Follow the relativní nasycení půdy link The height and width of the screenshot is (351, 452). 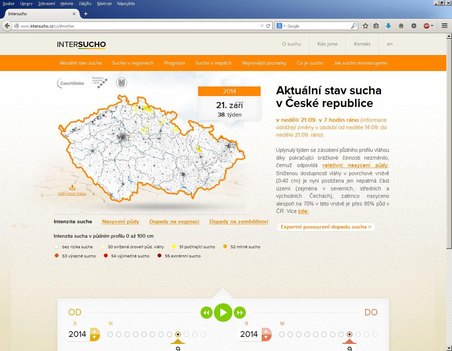[x=355, y=165]
